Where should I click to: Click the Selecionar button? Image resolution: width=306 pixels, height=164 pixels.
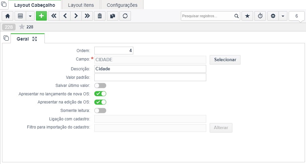point(225,60)
